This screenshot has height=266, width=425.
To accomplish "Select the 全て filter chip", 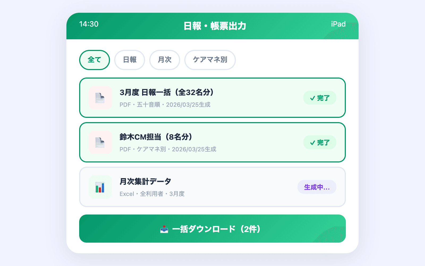I will pyautogui.click(x=94, y=60).
